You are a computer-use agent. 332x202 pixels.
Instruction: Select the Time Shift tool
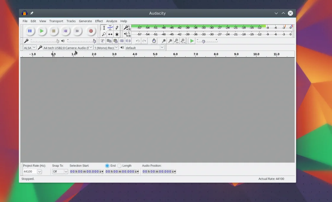(110, 34)
